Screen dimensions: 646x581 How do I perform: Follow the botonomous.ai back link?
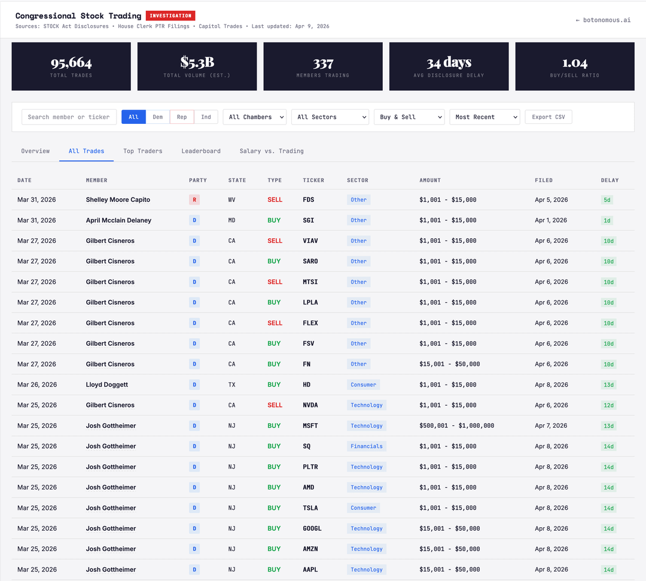(603, 20)
